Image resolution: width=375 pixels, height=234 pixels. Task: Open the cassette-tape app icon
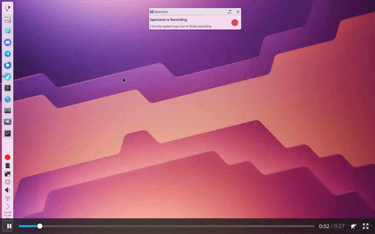pyautogui.click(x=7, y=110)
